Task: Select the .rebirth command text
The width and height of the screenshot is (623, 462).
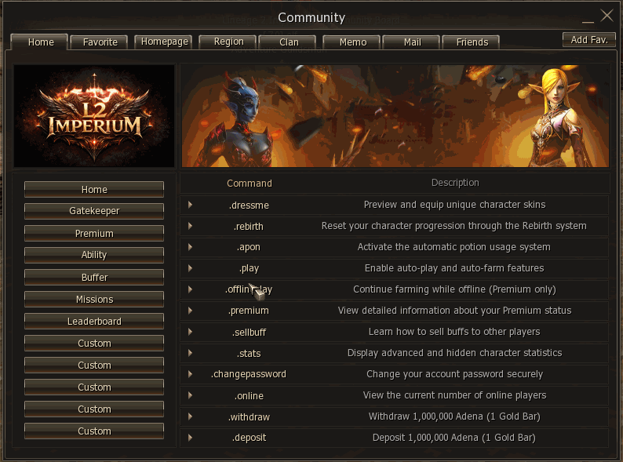Action: (x=248, y=227)
